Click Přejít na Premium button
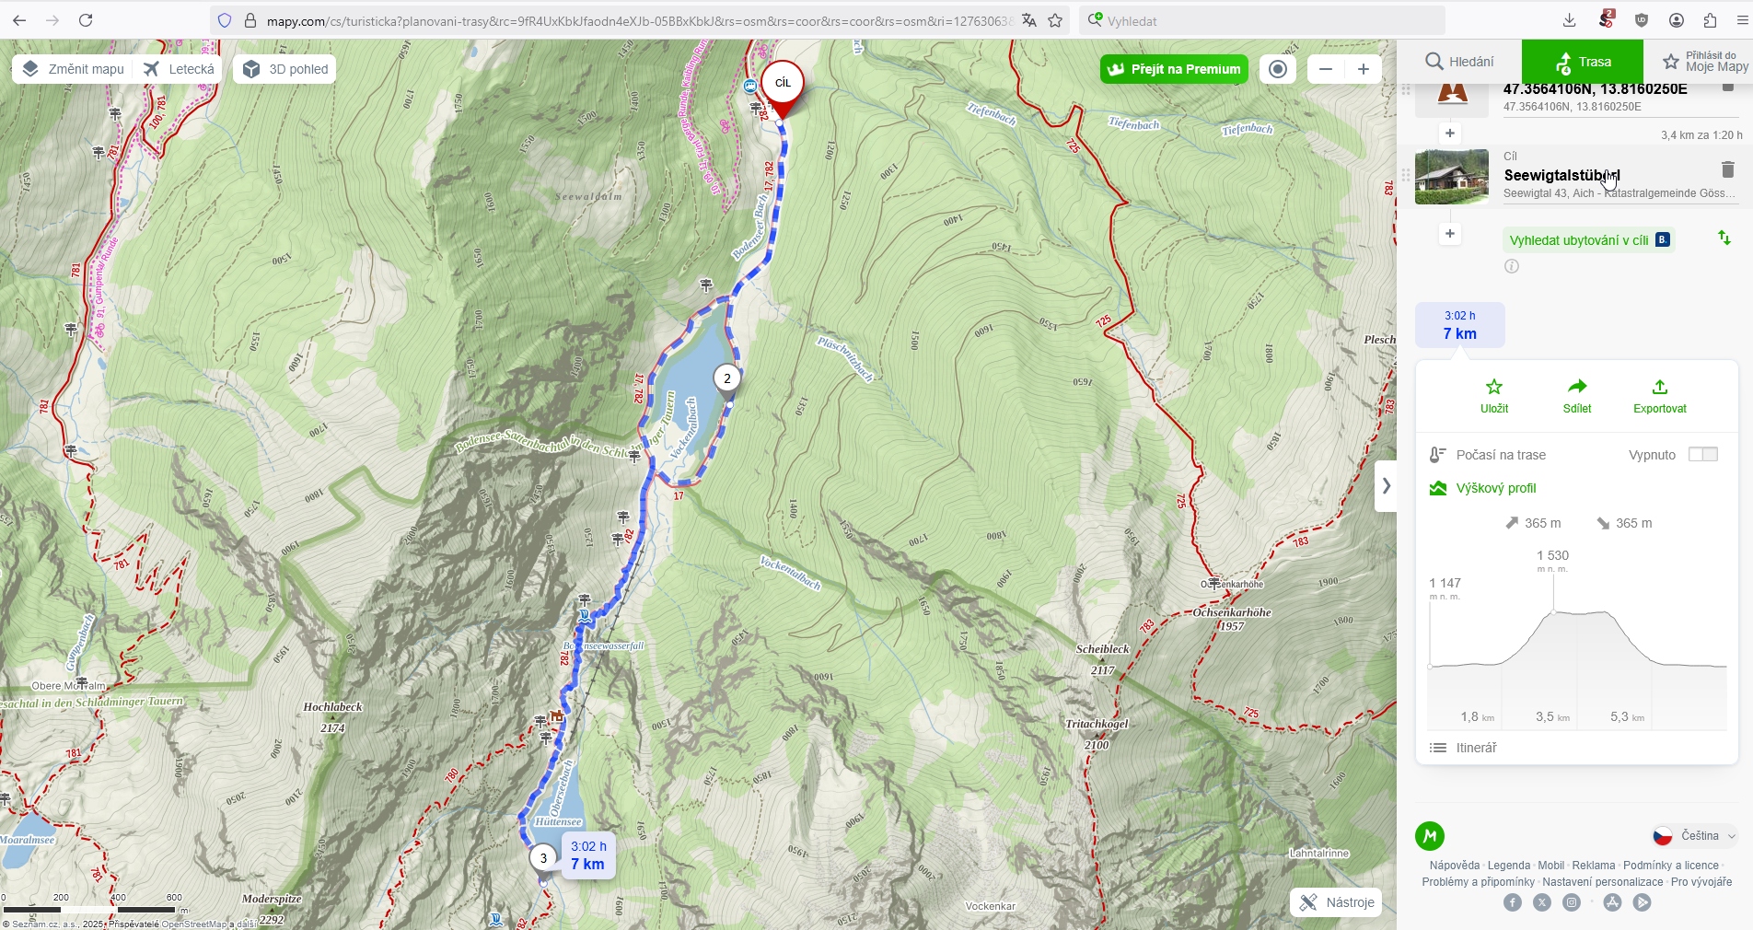The height and width of the screenshot is (930, 1753). [1174, 69]
